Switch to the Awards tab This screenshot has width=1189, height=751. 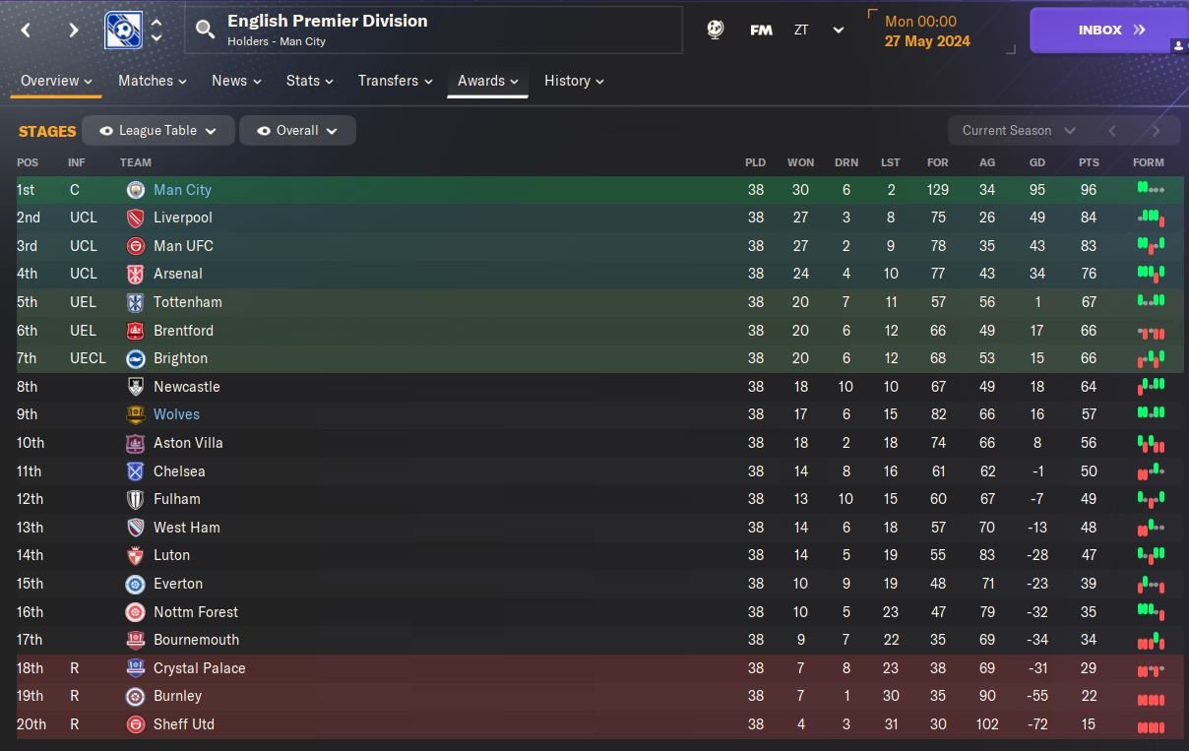tap(487, 81)
